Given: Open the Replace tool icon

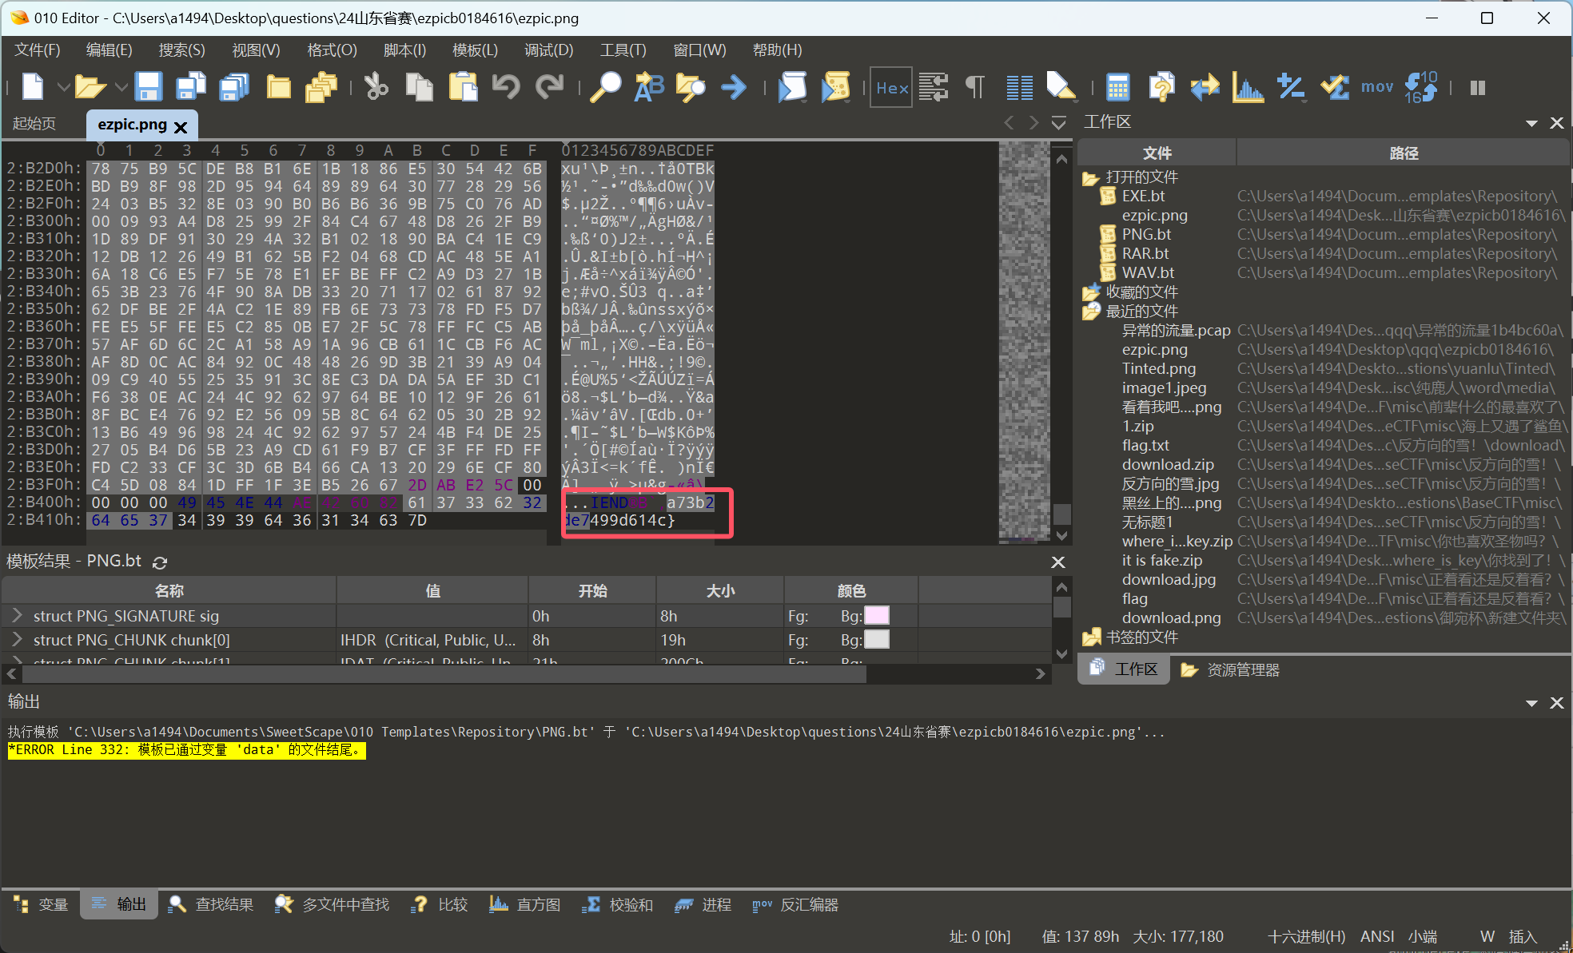Looking at the screenshot, I should coord(649,87).
